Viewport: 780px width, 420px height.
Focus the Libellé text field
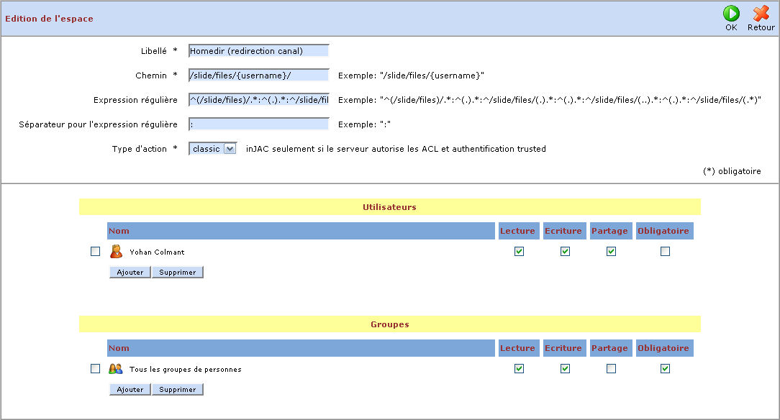(258, 51)
